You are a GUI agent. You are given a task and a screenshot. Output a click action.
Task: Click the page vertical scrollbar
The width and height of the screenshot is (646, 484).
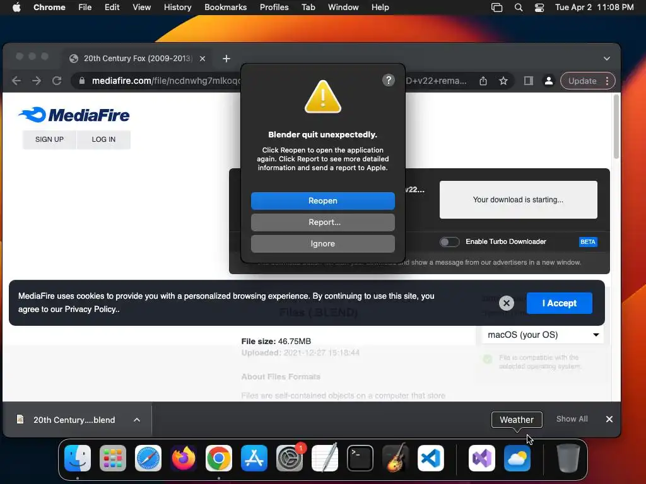coord(616,127)
